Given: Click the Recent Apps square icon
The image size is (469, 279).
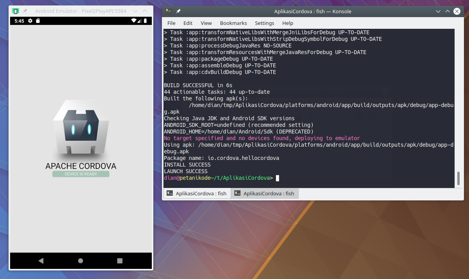Looking at the screenshot, I should click(119, 261).
